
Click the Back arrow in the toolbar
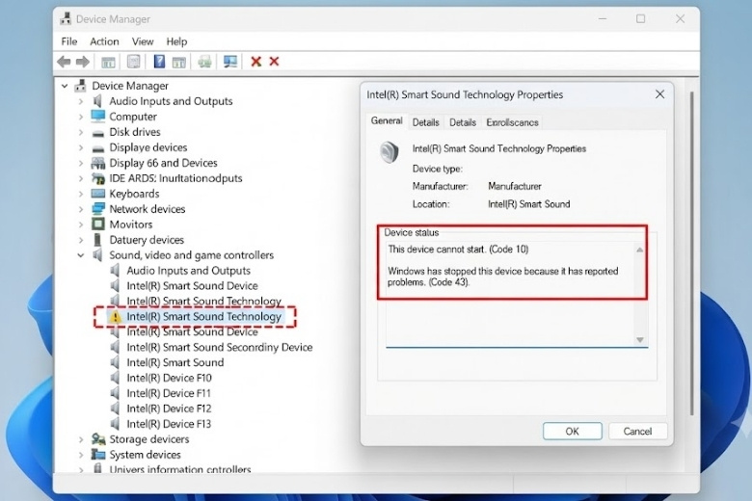pyautogui.click(x=64, y=62)
